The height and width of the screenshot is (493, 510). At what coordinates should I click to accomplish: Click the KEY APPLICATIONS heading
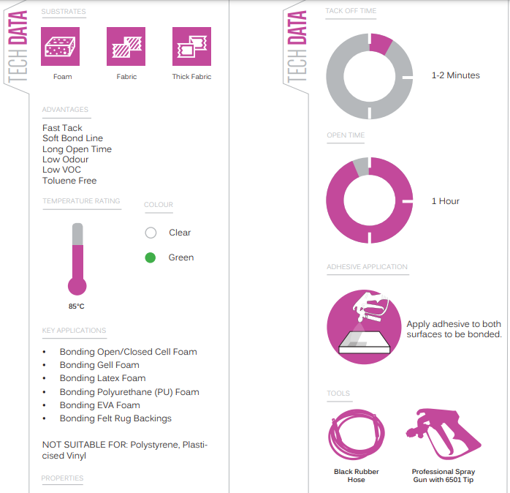click(74, 330)
